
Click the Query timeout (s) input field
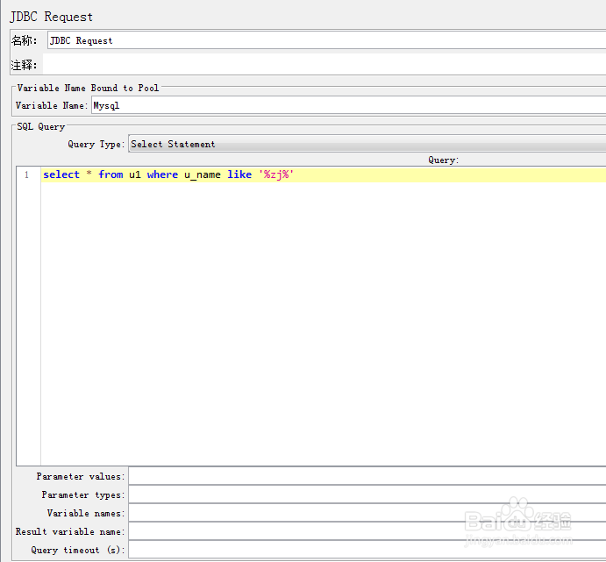coord(367,550)
